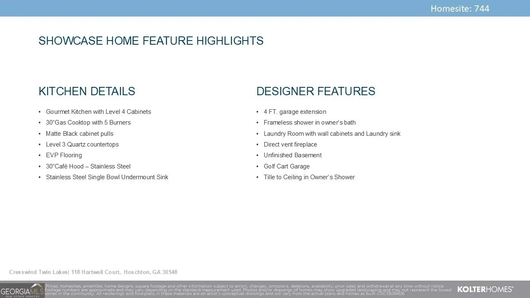530x298 pixels.
Task: Click "30" Gas Cooktop with 5 Burners"
Action: [x=88, y=123]
